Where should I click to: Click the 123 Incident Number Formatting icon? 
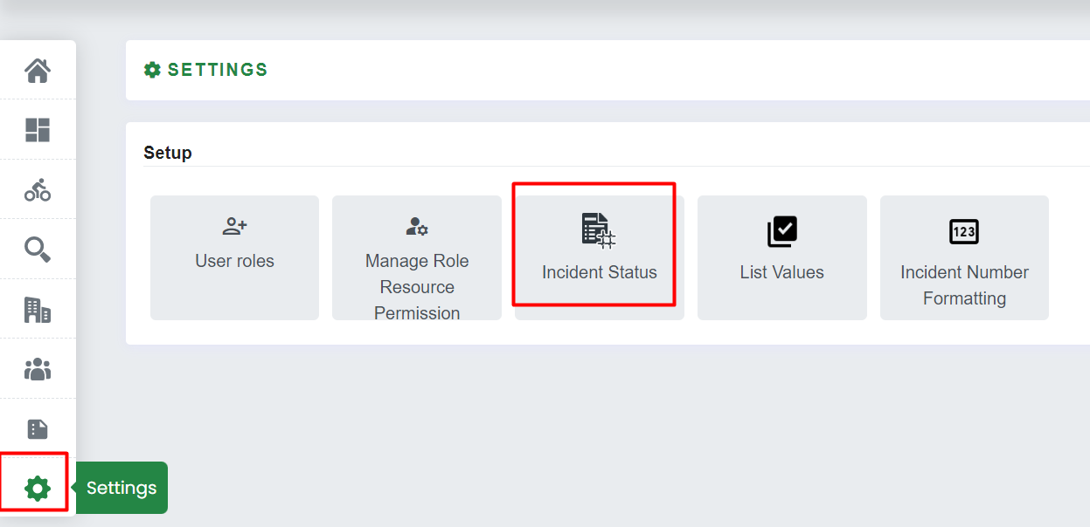tap(964, 231)
